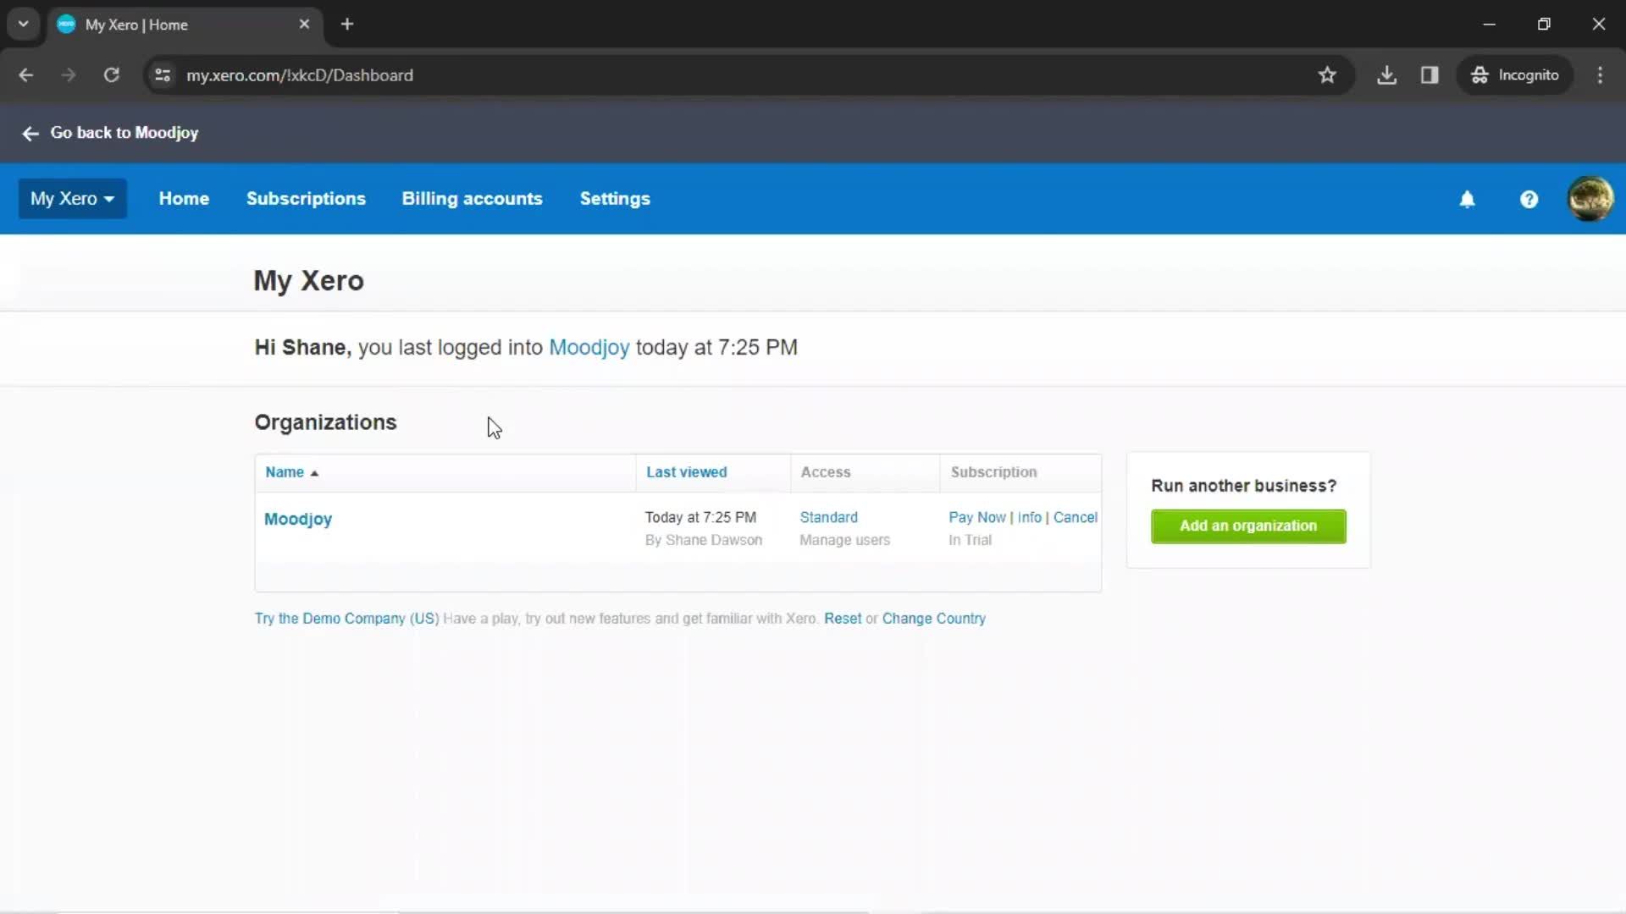
Task: Click the Moodjoy link in greeting
Action: (589, 348)
